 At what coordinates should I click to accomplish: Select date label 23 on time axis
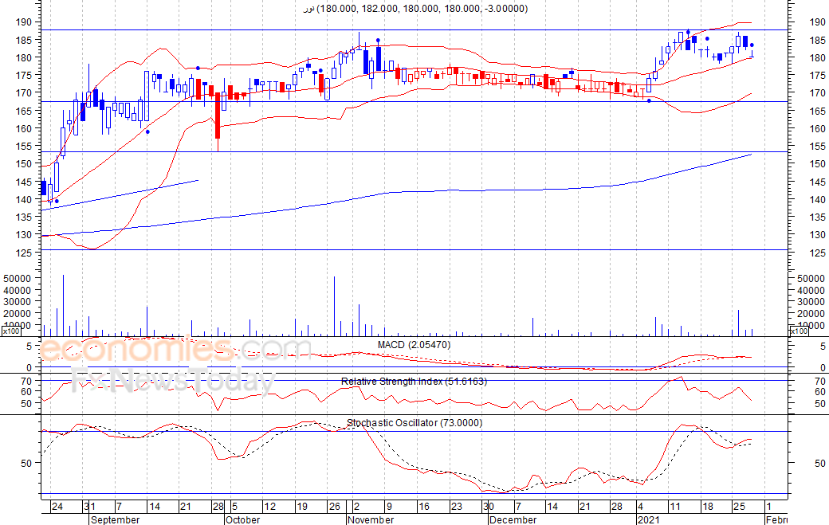[456, 507]
